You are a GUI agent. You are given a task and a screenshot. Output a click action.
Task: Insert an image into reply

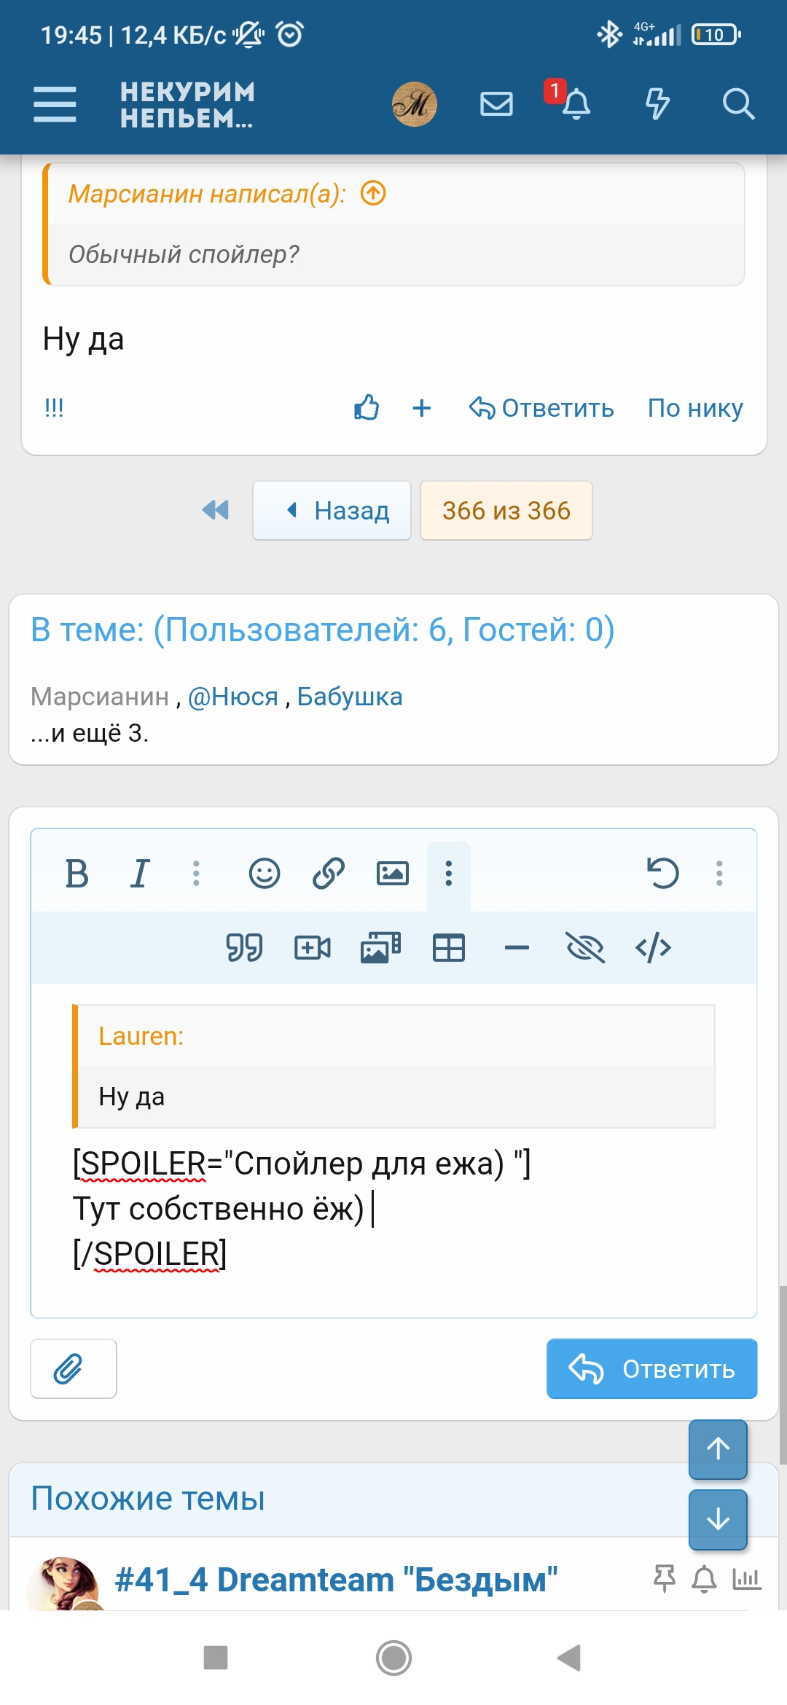[392, 873]
